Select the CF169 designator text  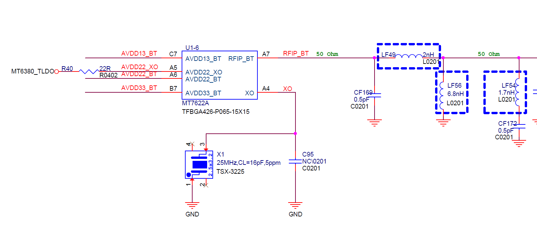tap(363, 92)
